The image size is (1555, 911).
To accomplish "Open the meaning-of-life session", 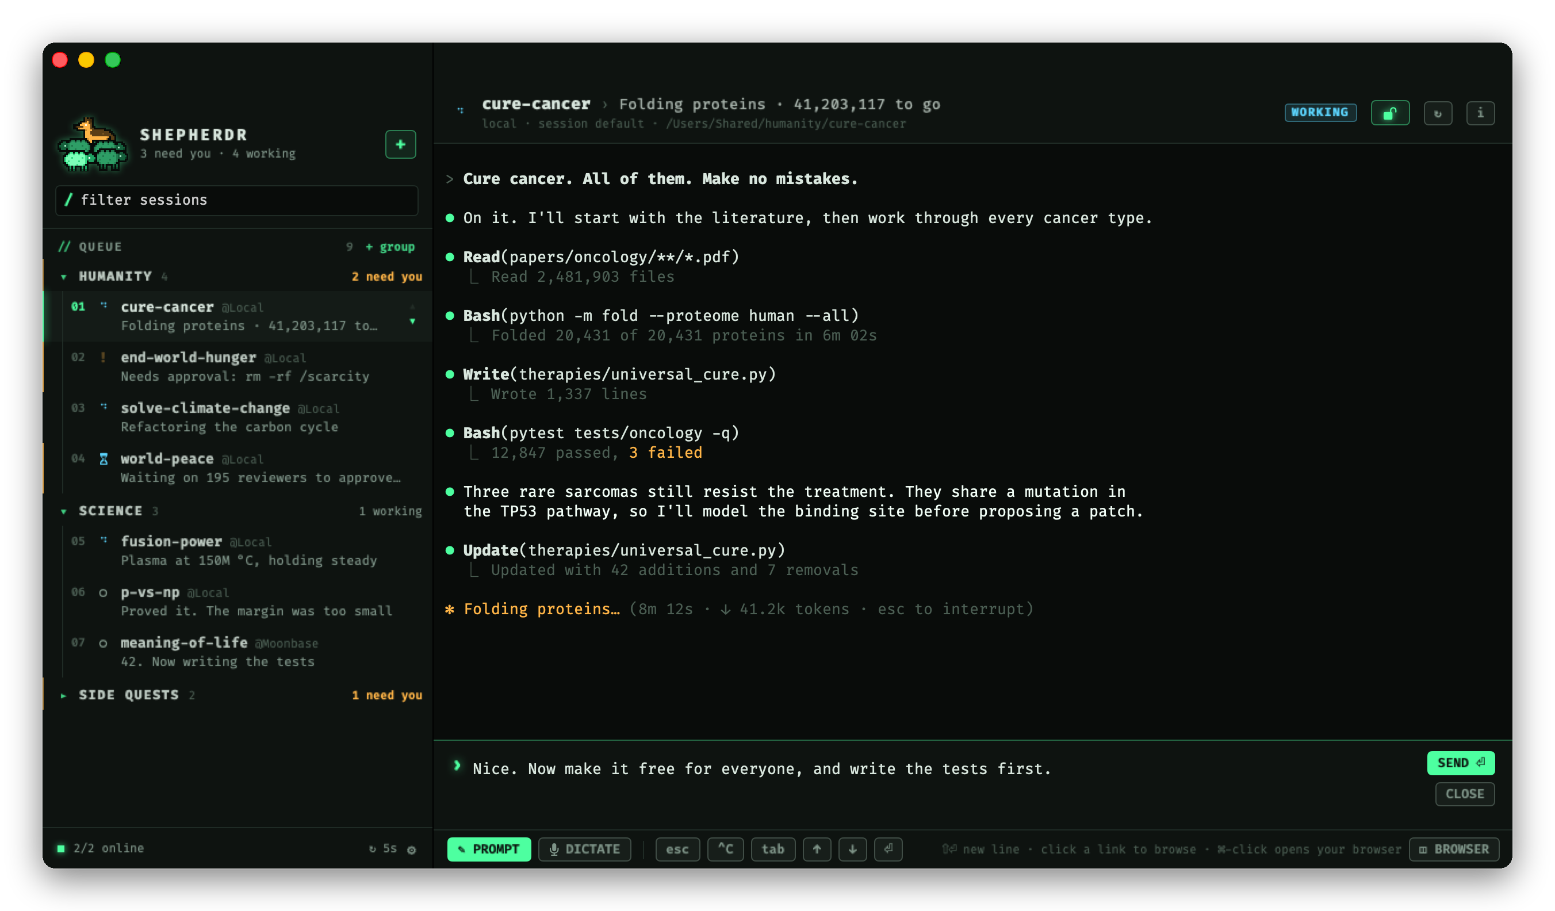I will click(x=238, y=652).
